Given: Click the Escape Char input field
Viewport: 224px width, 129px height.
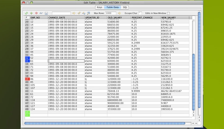Looking at the screenshot, I should click(140, 13).
